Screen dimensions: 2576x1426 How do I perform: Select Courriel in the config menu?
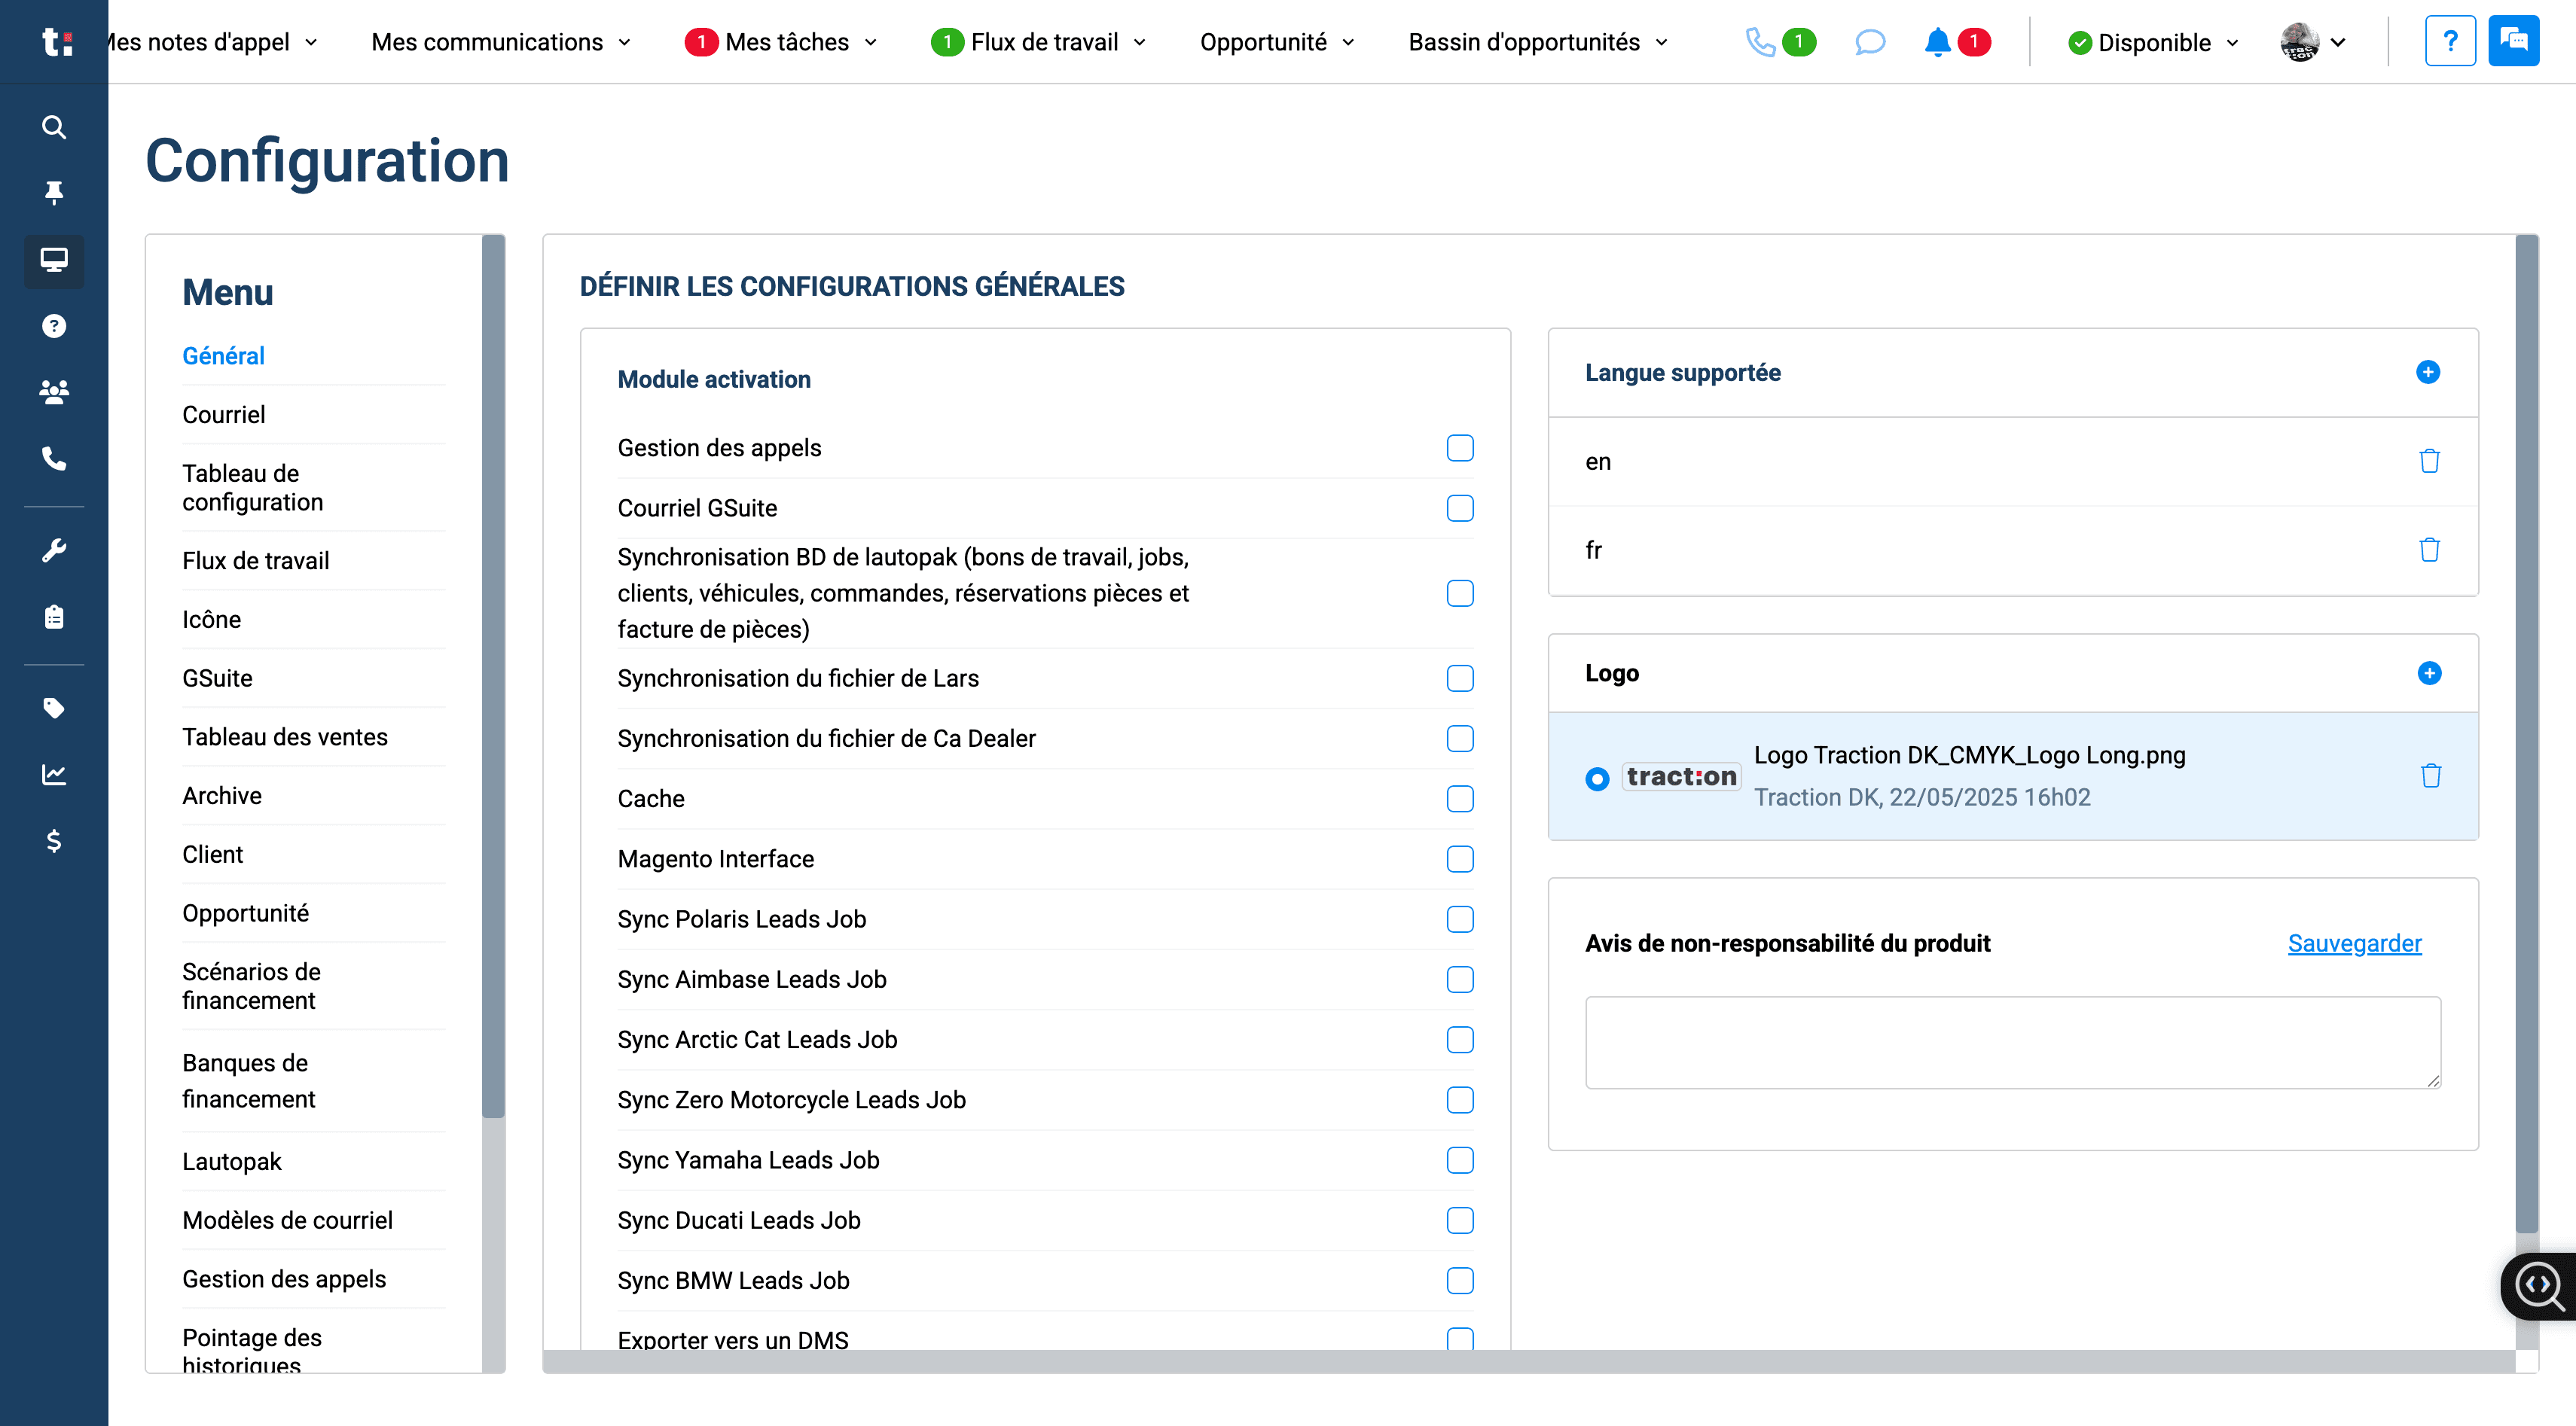click(x=223, y=415)
